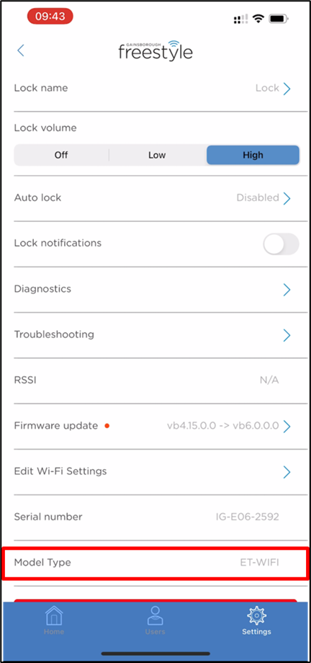Toggle Lock notifications switch
311x663 pixels.
281,244
